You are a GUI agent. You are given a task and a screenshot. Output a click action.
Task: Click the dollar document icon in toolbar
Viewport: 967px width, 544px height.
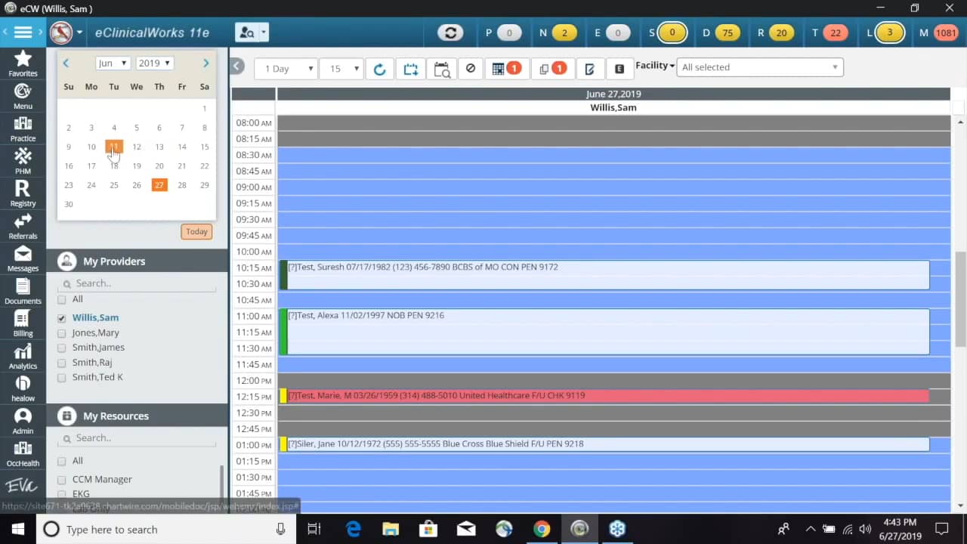(x=619, y=69)
